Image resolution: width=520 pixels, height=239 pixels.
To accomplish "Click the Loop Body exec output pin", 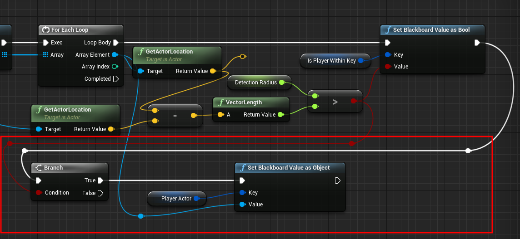I will (116, 43).
